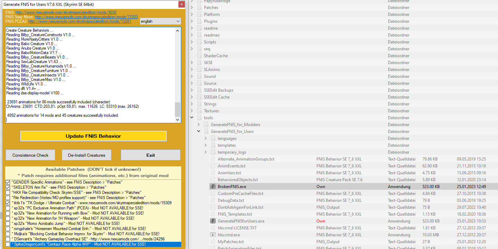The width and height of the screenshot is (498, 249).
Task: Expand the GenerateFNIS_for_Modders folder
Action: point(199,124)
